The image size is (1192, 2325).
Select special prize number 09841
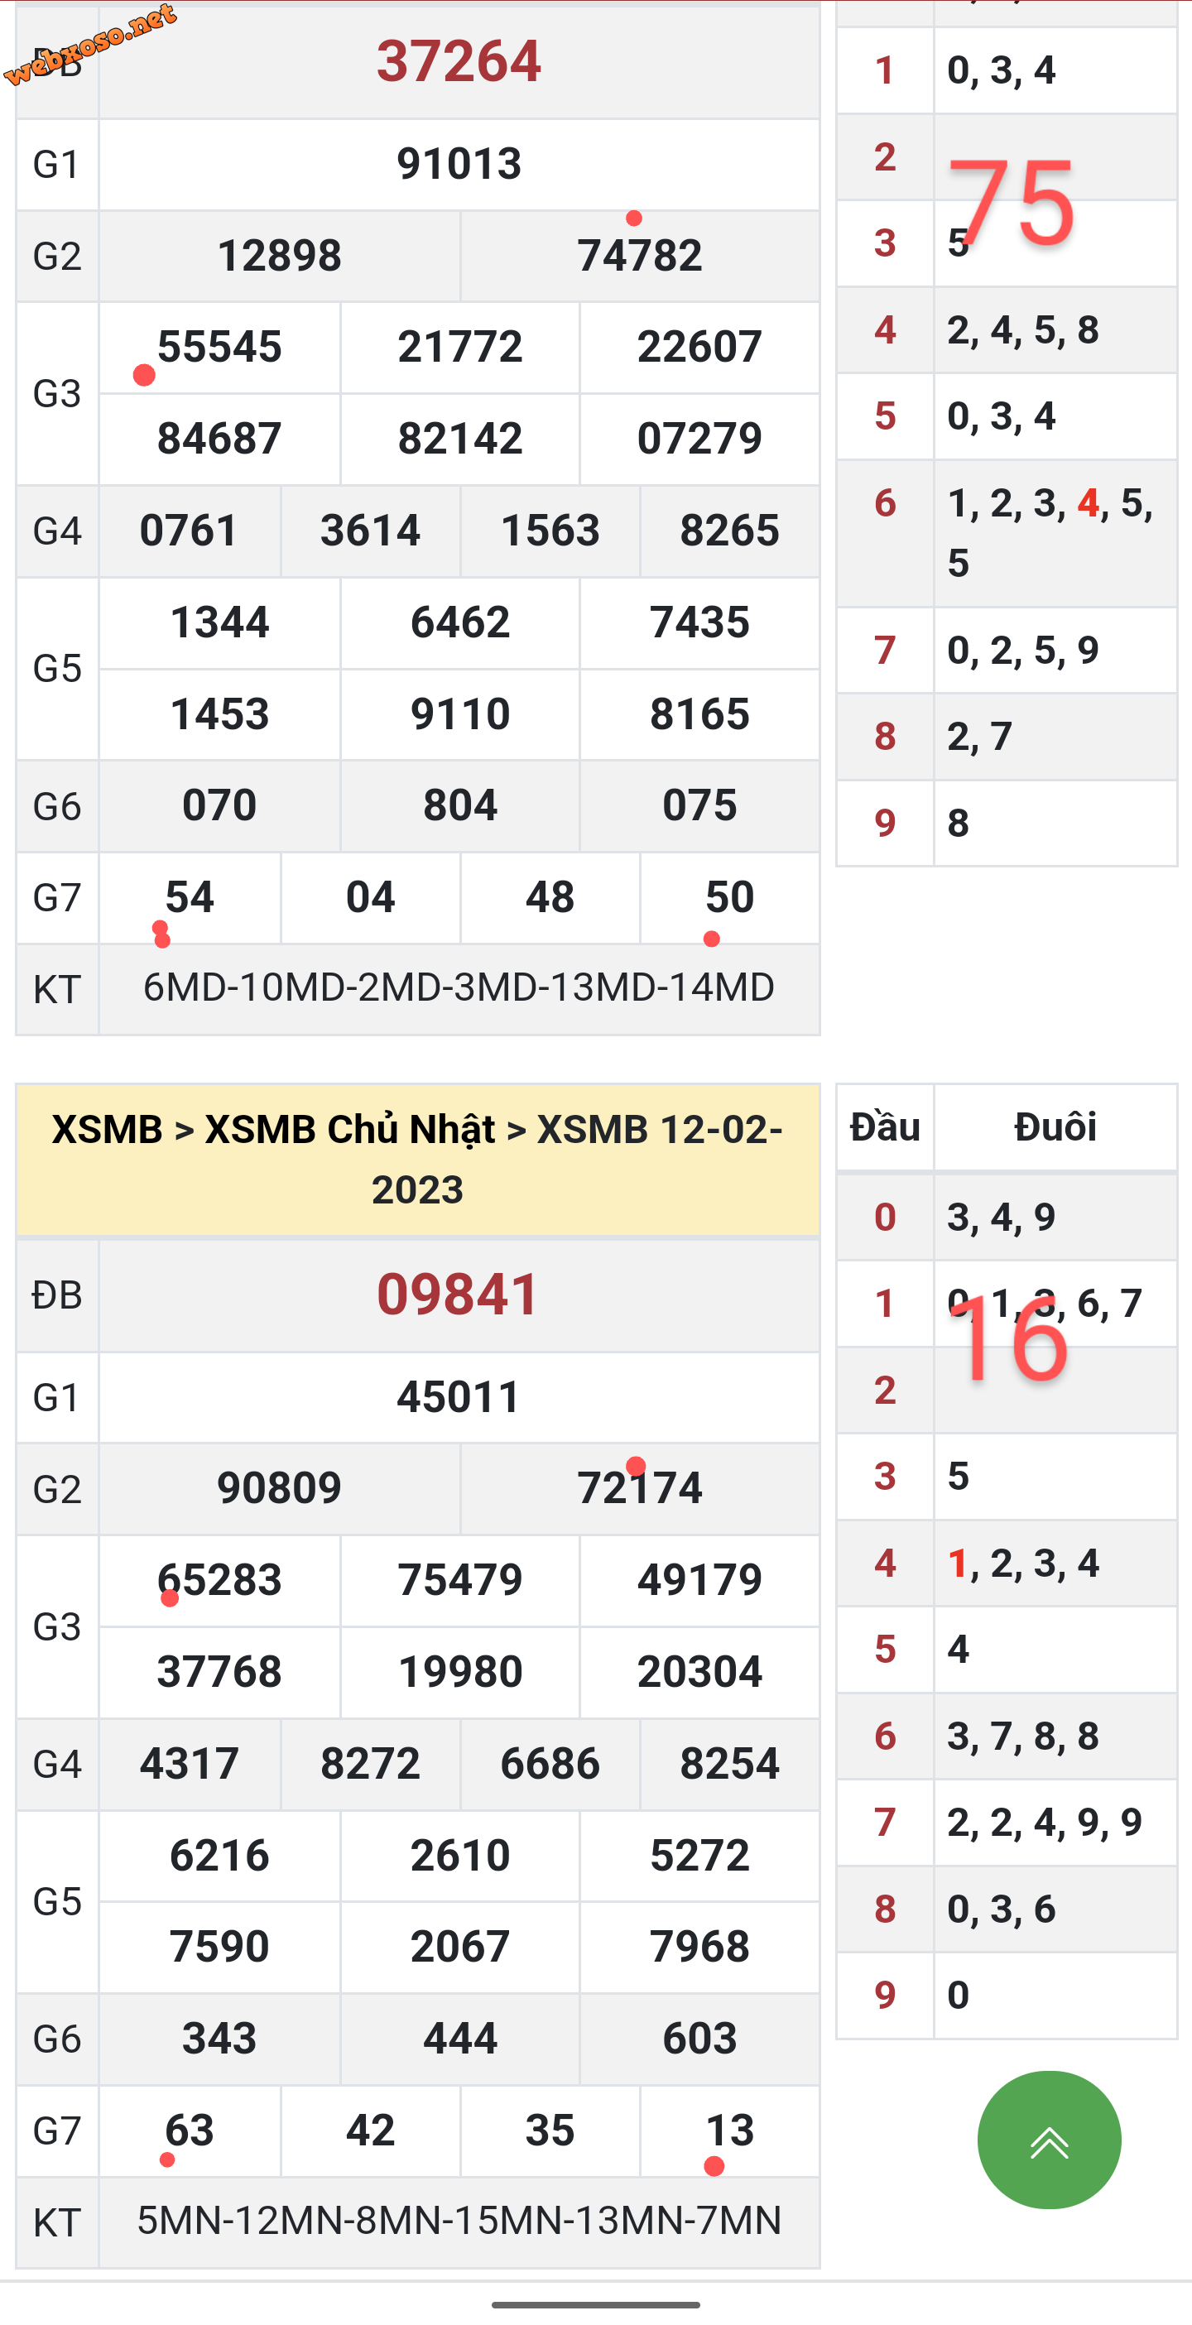(459, 1295)
